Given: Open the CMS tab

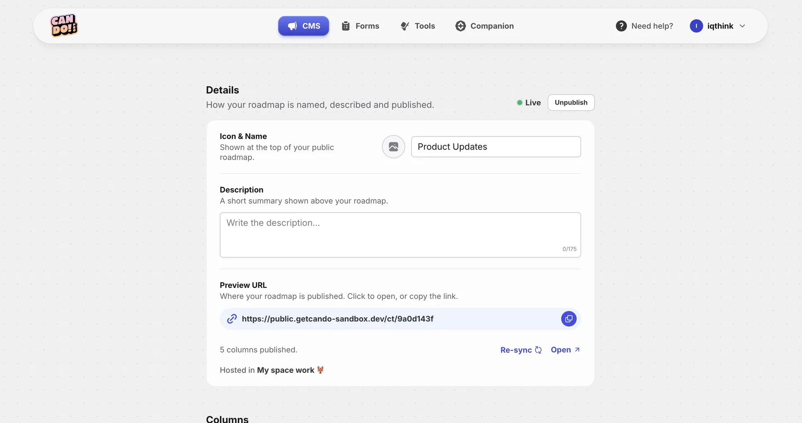Looking at the screenshot, I should [x=303, y=26].
